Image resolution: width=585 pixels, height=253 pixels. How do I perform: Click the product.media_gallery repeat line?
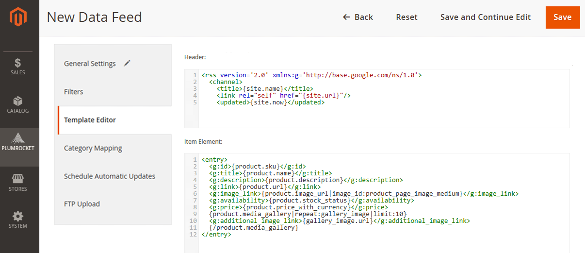click(308, 214)
